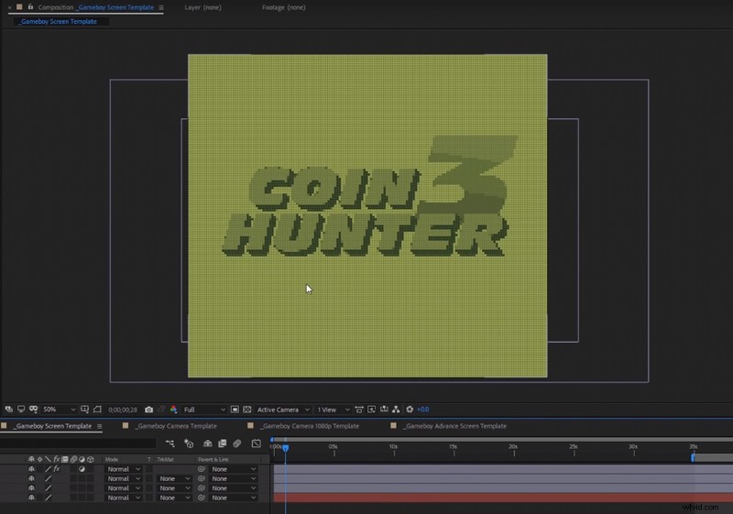Open _Gameboy Camera Template timeline tab
This screenshot has width=733, height=514.
(177, 426)
